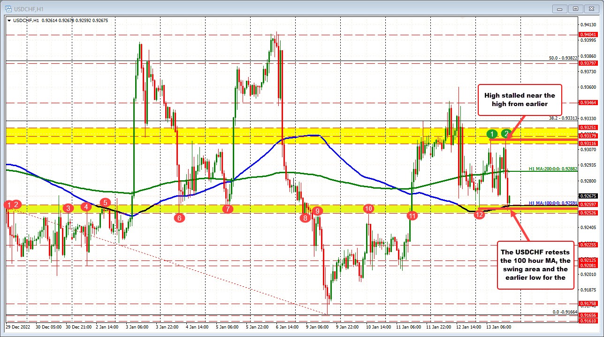Viewport: 604px width, 337px height.
Task: Click red swing marker number 11
Action: [413, 216]
